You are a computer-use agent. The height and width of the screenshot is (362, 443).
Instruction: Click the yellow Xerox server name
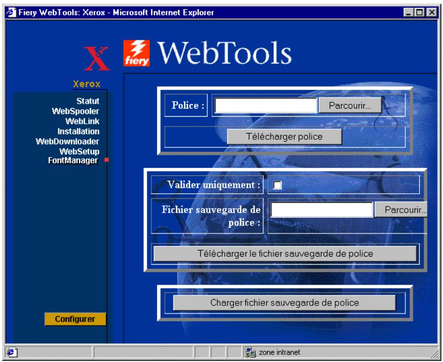point(87,84)
